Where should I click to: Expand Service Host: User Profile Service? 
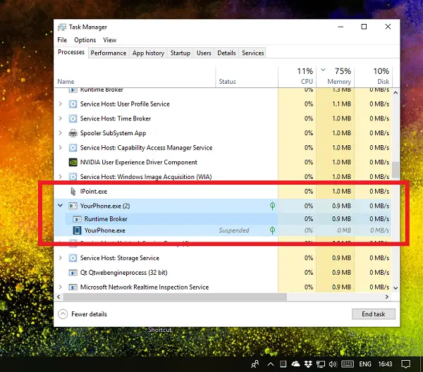[61, 104]
